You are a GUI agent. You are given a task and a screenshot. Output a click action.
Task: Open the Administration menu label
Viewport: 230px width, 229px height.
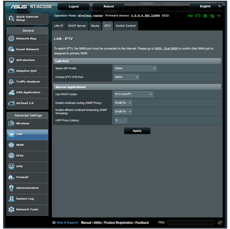coord(28,188)
